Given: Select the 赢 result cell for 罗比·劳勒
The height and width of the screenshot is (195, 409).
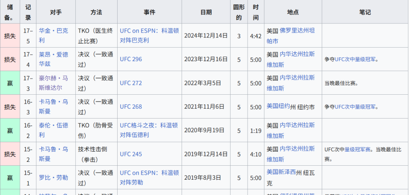Looking at the screenshot, I should click(x=10, y=178).
